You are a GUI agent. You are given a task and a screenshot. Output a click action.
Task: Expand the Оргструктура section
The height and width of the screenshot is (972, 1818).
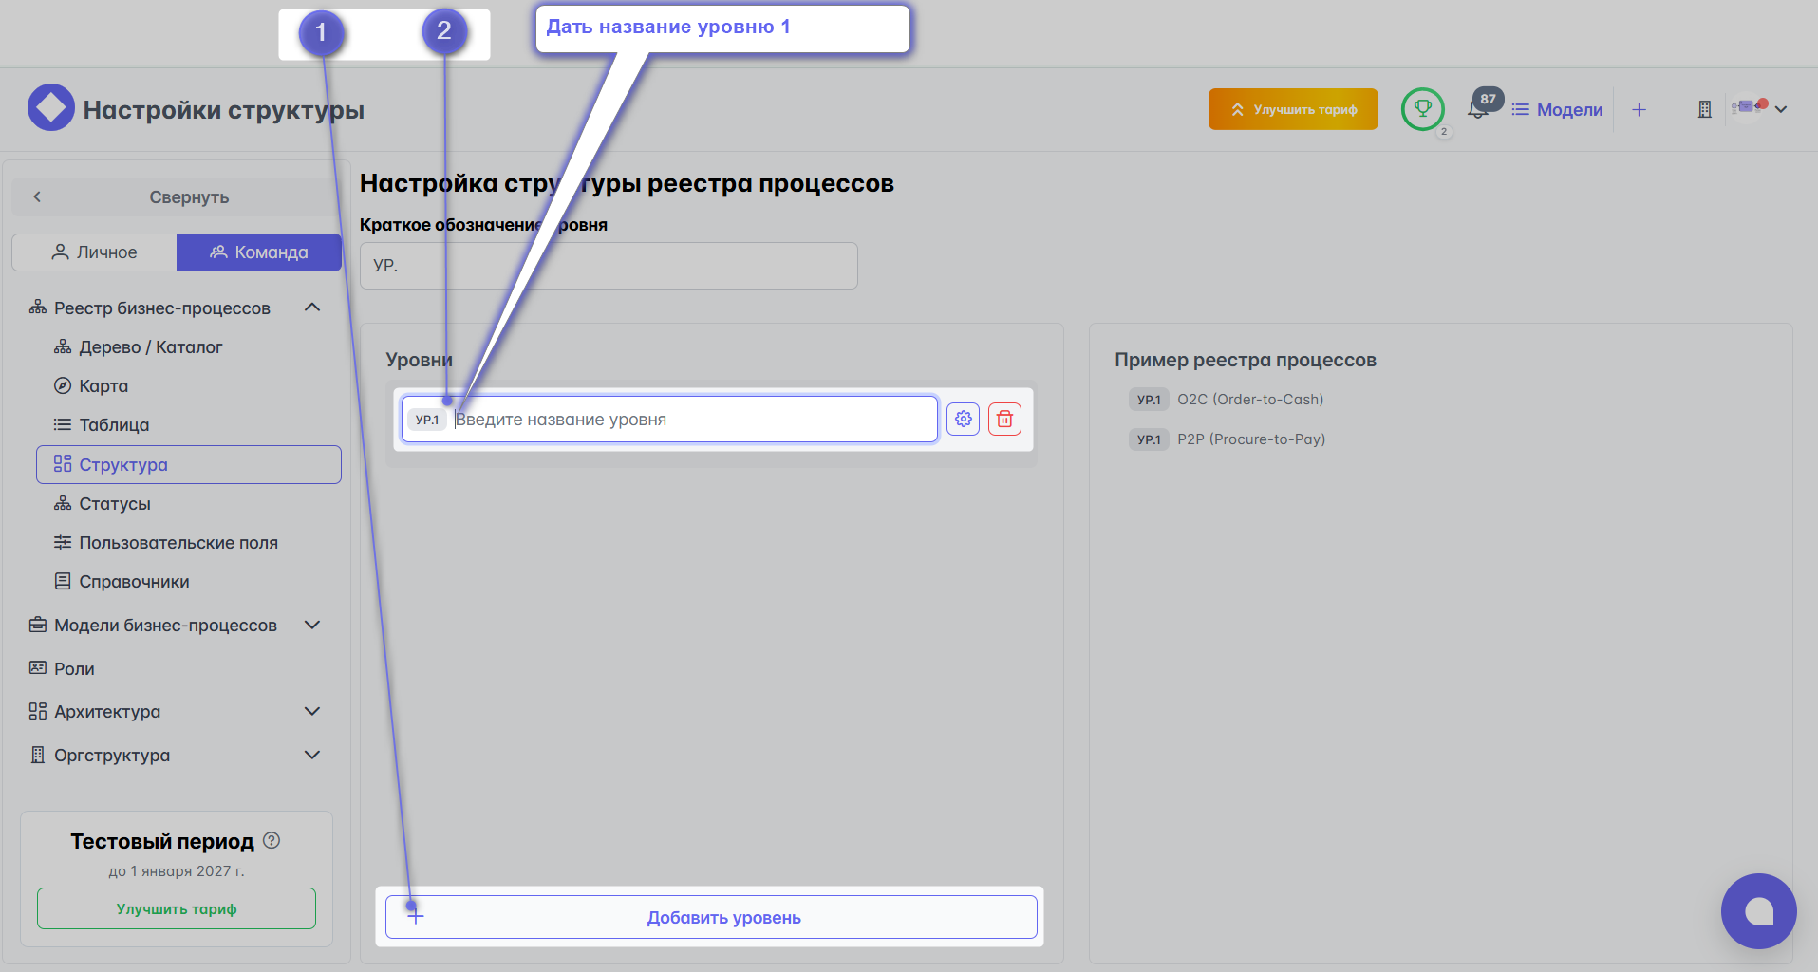(x=312, y=755)
